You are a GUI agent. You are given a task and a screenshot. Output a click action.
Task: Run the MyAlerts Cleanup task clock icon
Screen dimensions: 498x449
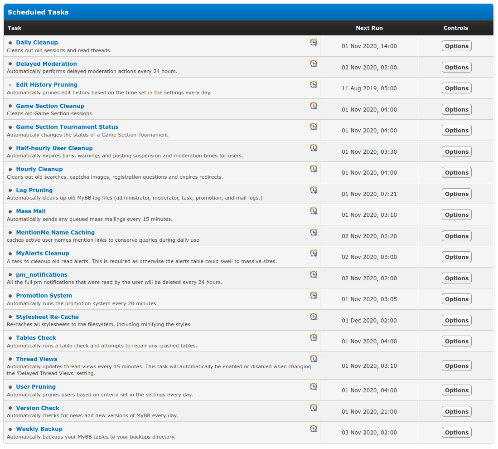(314, 253)
